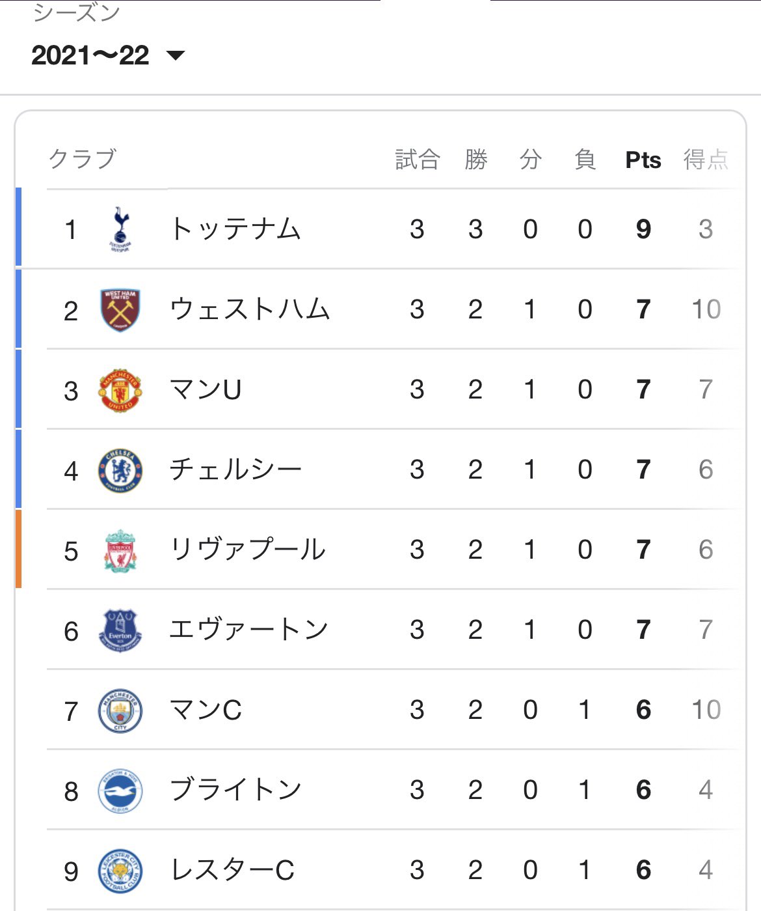
Task: Click the Tottenham club crest
Action: 120,229
